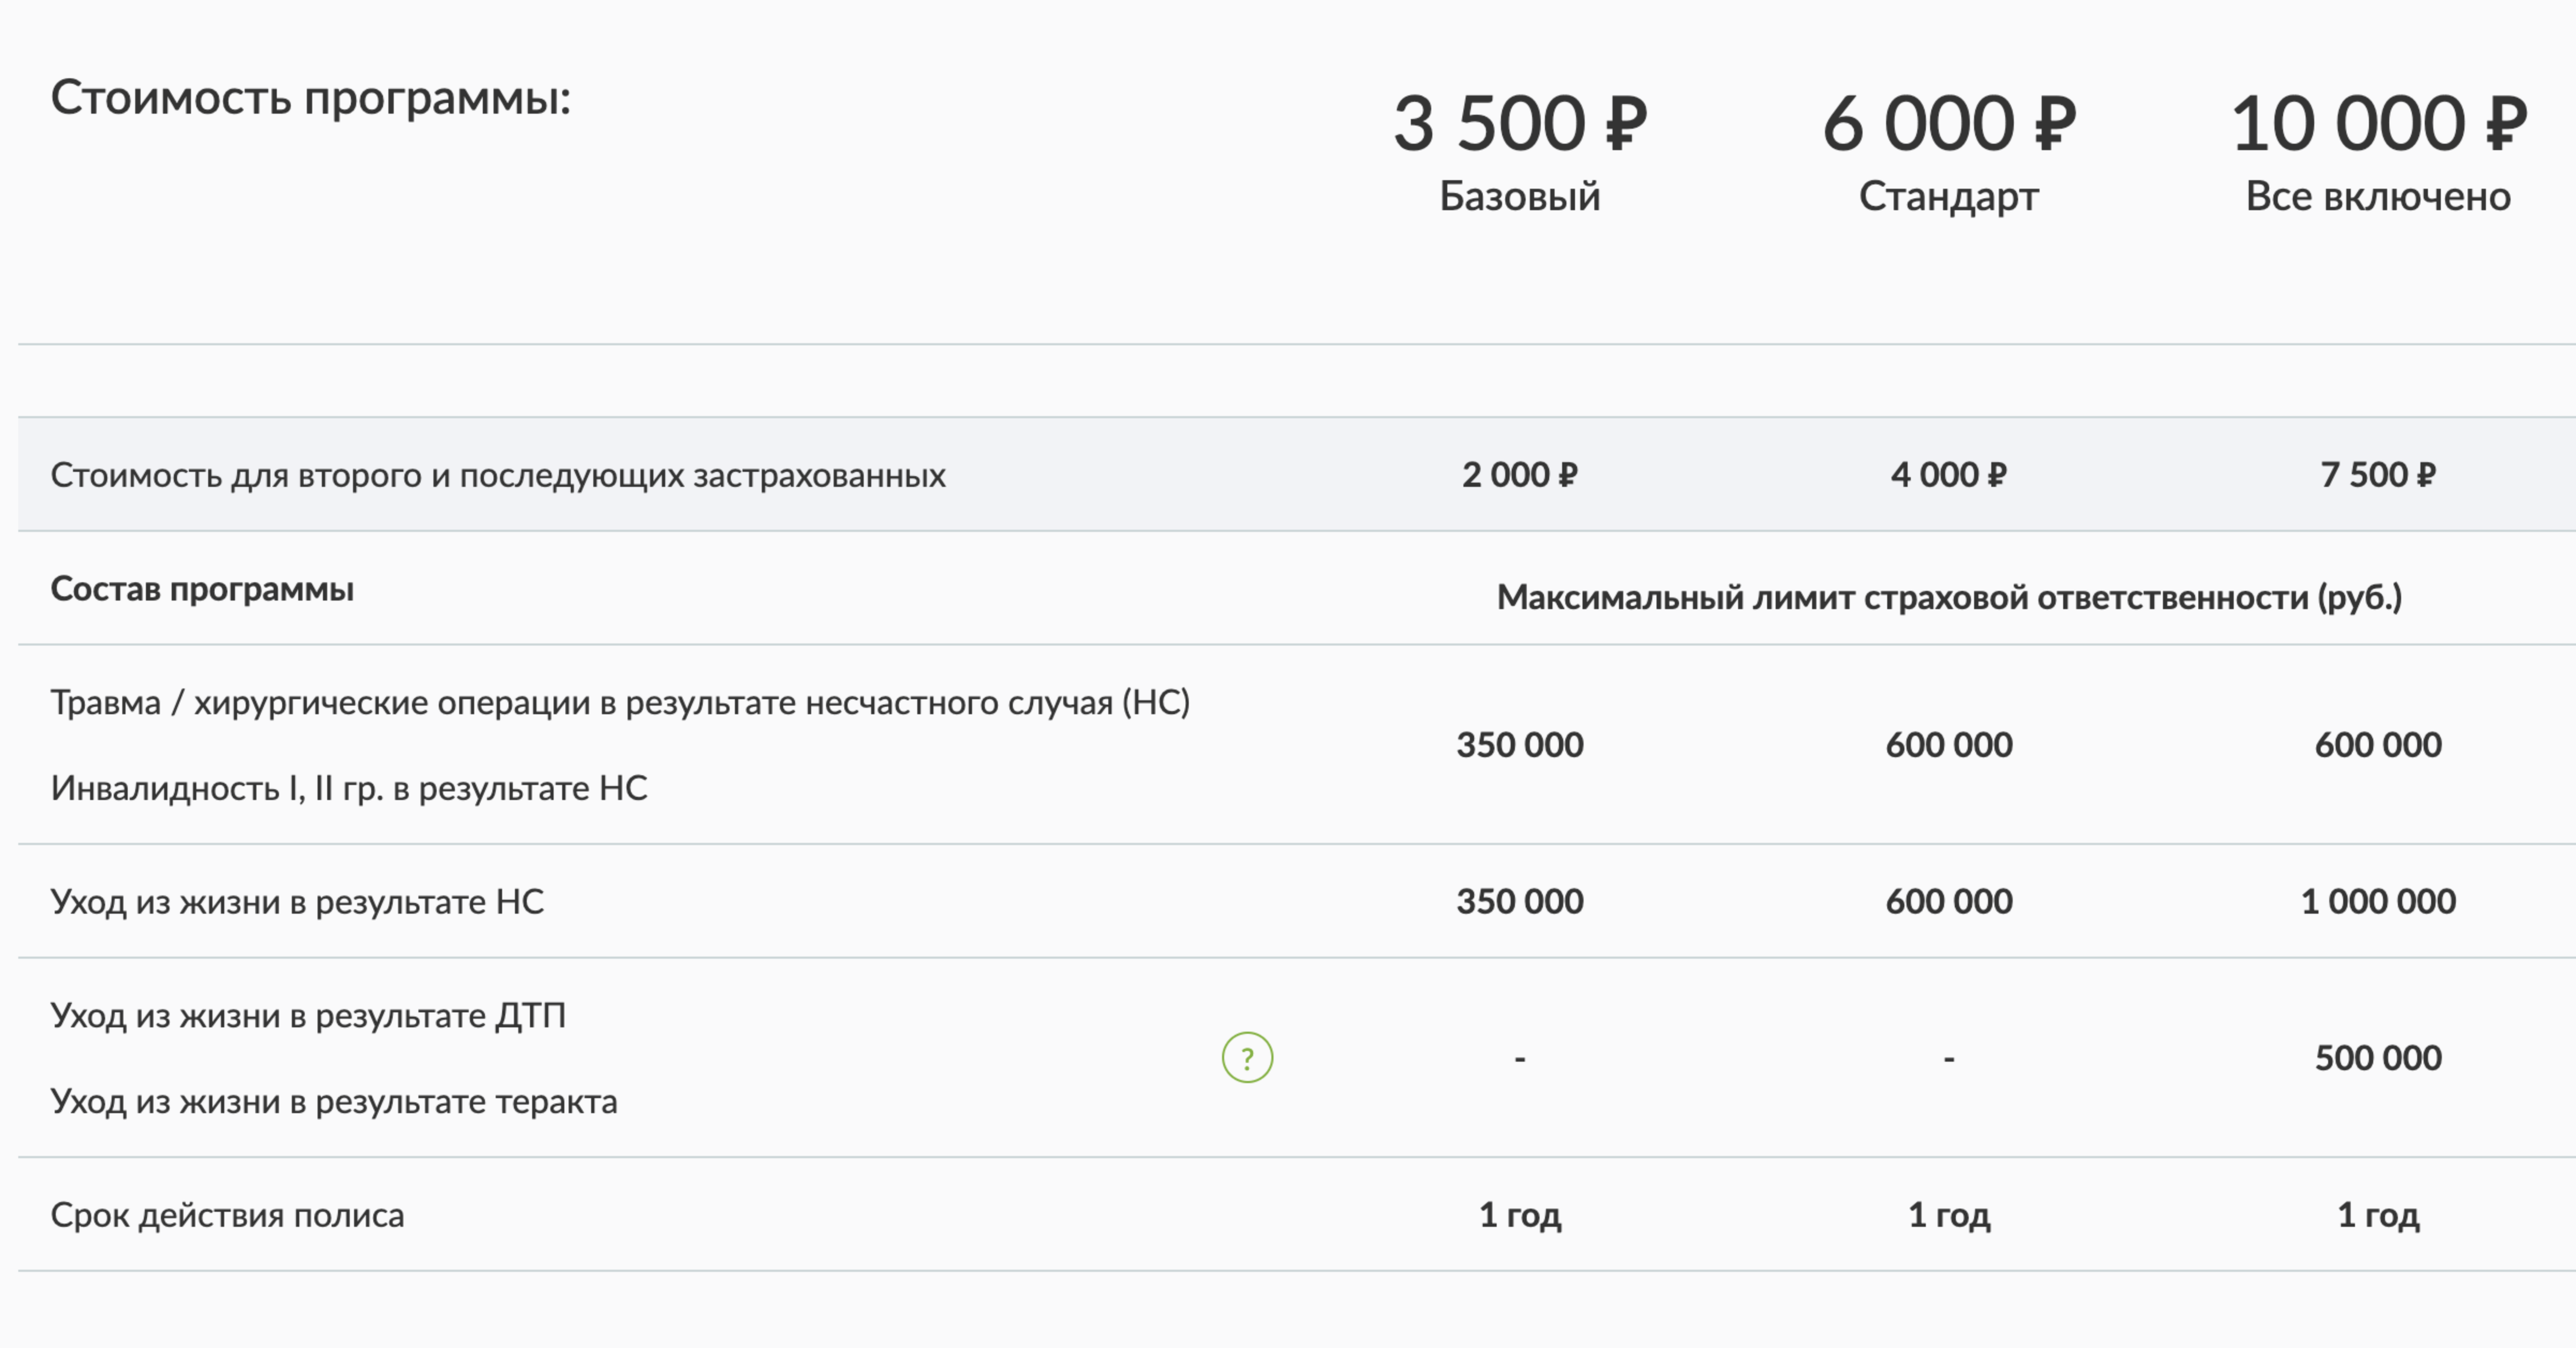Select the Стандарт plan price 6 000 ₽
The image size is (2576, 1348).
(x=1949, y=124)
